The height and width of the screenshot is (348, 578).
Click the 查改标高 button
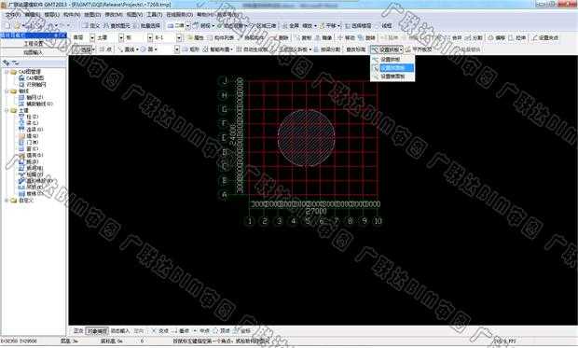(355, 49)
